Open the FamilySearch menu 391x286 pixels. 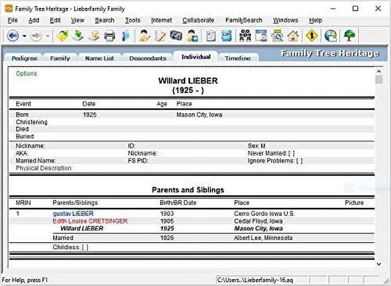(x=244, y=20)
